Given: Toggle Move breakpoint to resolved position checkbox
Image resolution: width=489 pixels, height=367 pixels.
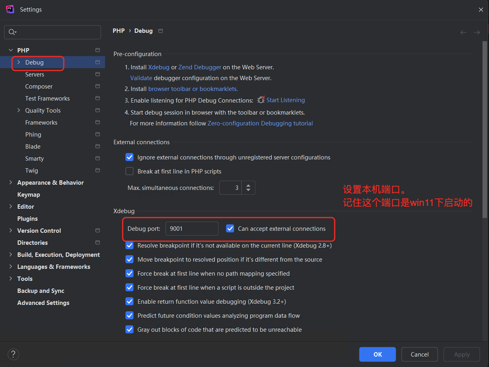Looking at the screenshot, I should pyautogui.click(x=129, y=259).
